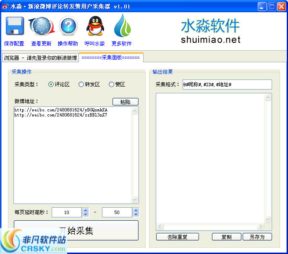
Task: Click the maximum delay field showing 50
Action: point(117,212)
